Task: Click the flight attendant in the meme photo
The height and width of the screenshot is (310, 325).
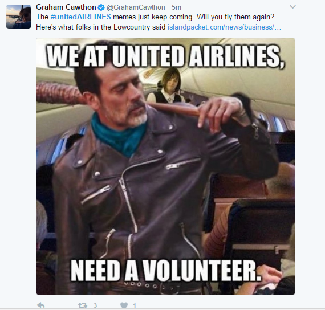Action: click(168, 85)
